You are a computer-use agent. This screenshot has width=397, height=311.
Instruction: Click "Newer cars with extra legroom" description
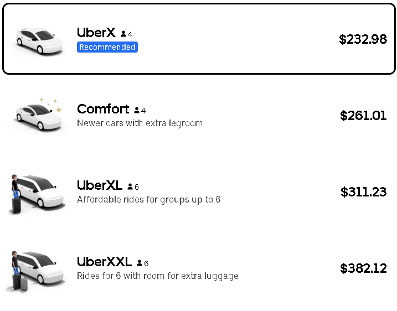[140, 123]
